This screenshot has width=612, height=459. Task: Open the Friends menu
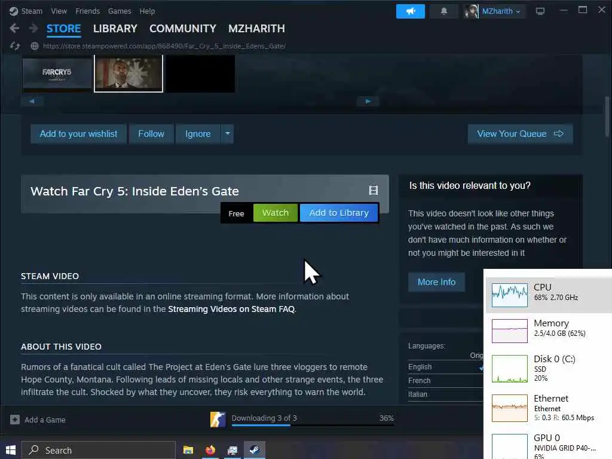(87, 11)
